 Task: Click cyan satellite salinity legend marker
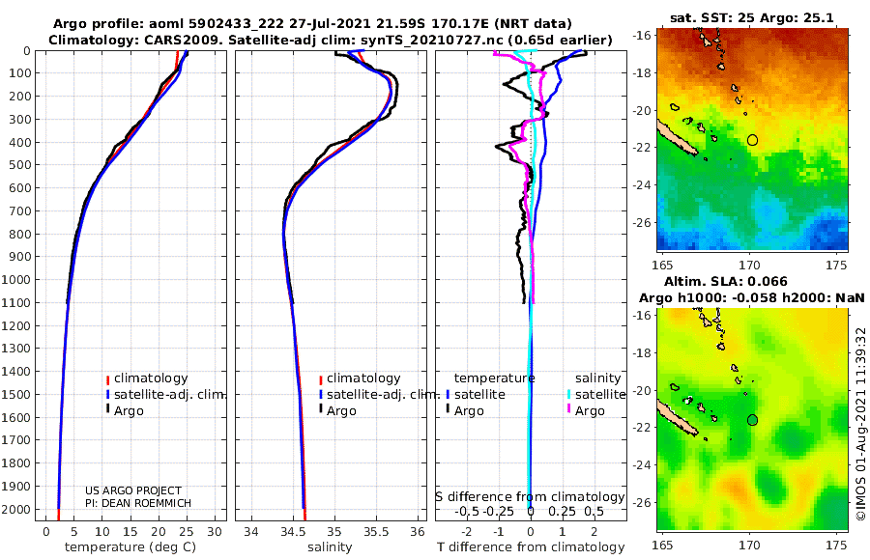pos(568,395)
